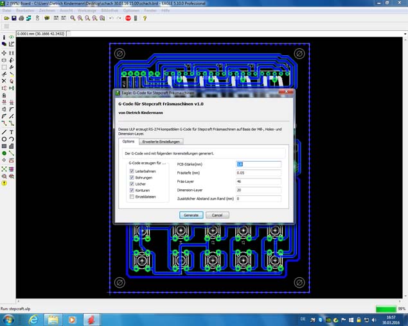Click the Generate button
This screenshot has width=408, height=326.
click(191, 215)
